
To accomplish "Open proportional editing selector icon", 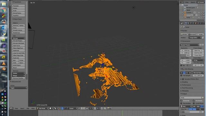I will [x=91, y=108].
